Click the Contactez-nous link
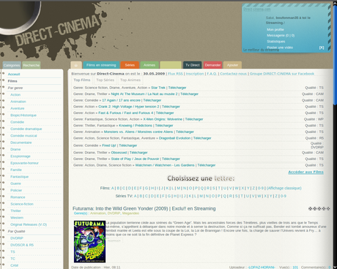The width and height of the screenshot is (337, 269). point(233,74)
